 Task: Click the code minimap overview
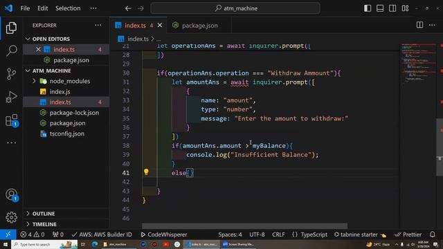(x=418, y=64)
